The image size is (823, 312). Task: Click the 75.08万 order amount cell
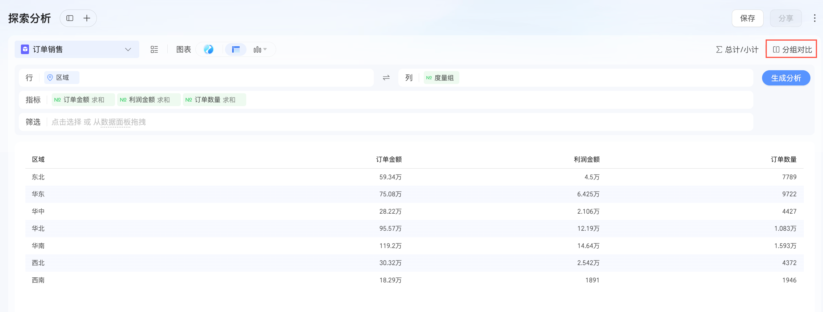[390, 194]
